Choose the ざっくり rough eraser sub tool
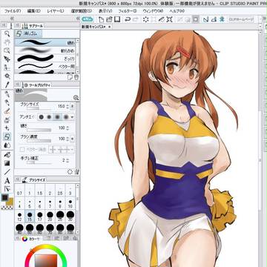Image resolution: width=267 pixels, height=267 pixels. (45, 59)
